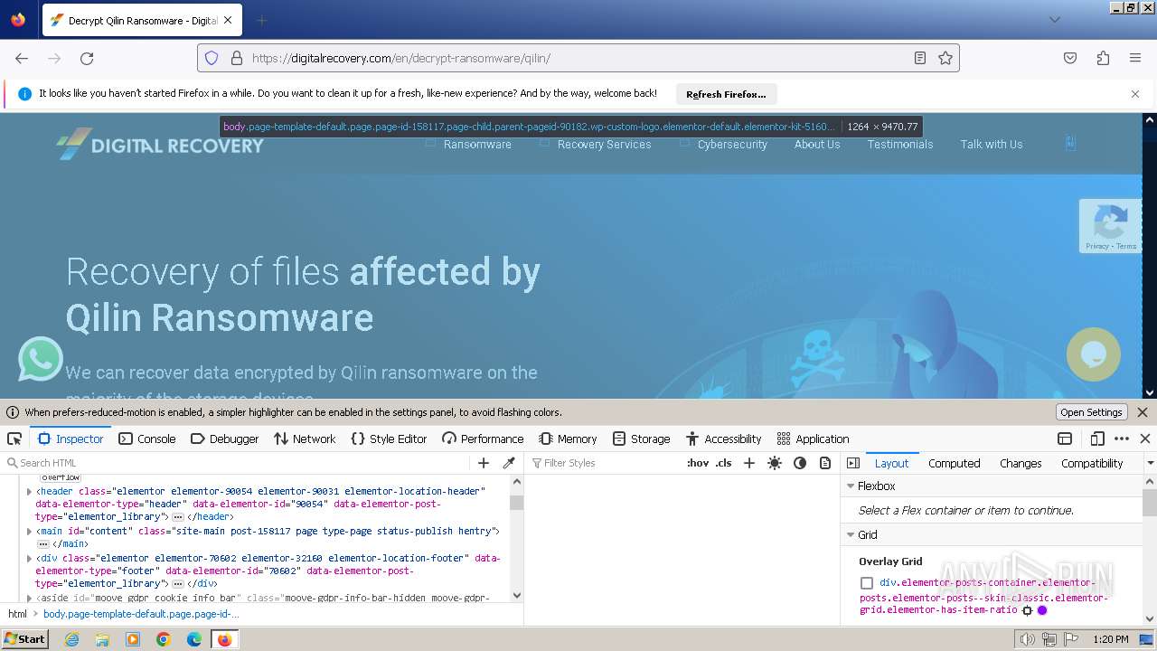The height and width of the screenshot is (651, 1157).
Task: Open Settings from reduced-motion notice
Action: pos(1091,412)
